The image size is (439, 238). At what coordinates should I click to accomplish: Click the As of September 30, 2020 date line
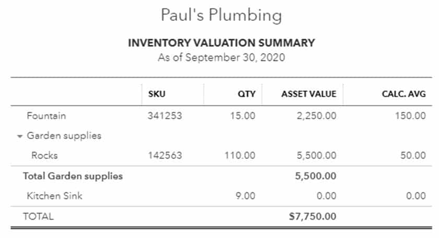[222, 57]
